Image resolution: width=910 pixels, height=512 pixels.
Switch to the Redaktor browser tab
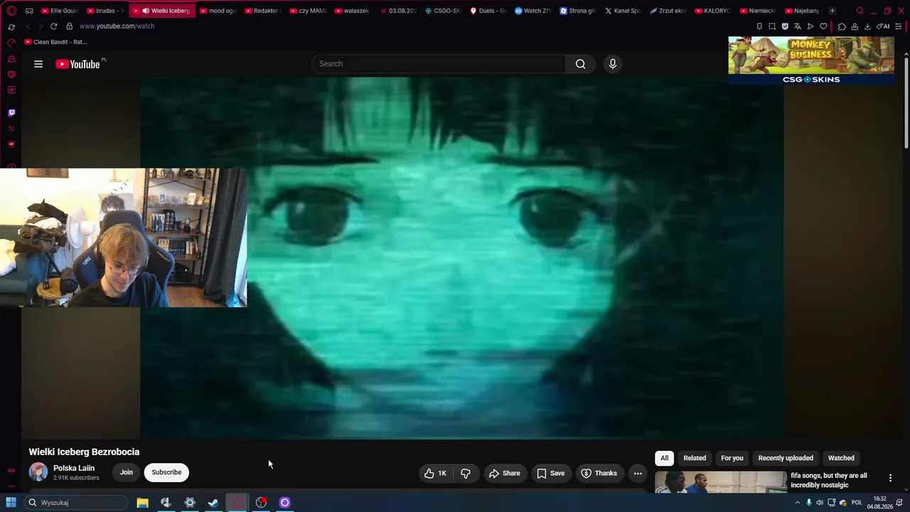262,11
